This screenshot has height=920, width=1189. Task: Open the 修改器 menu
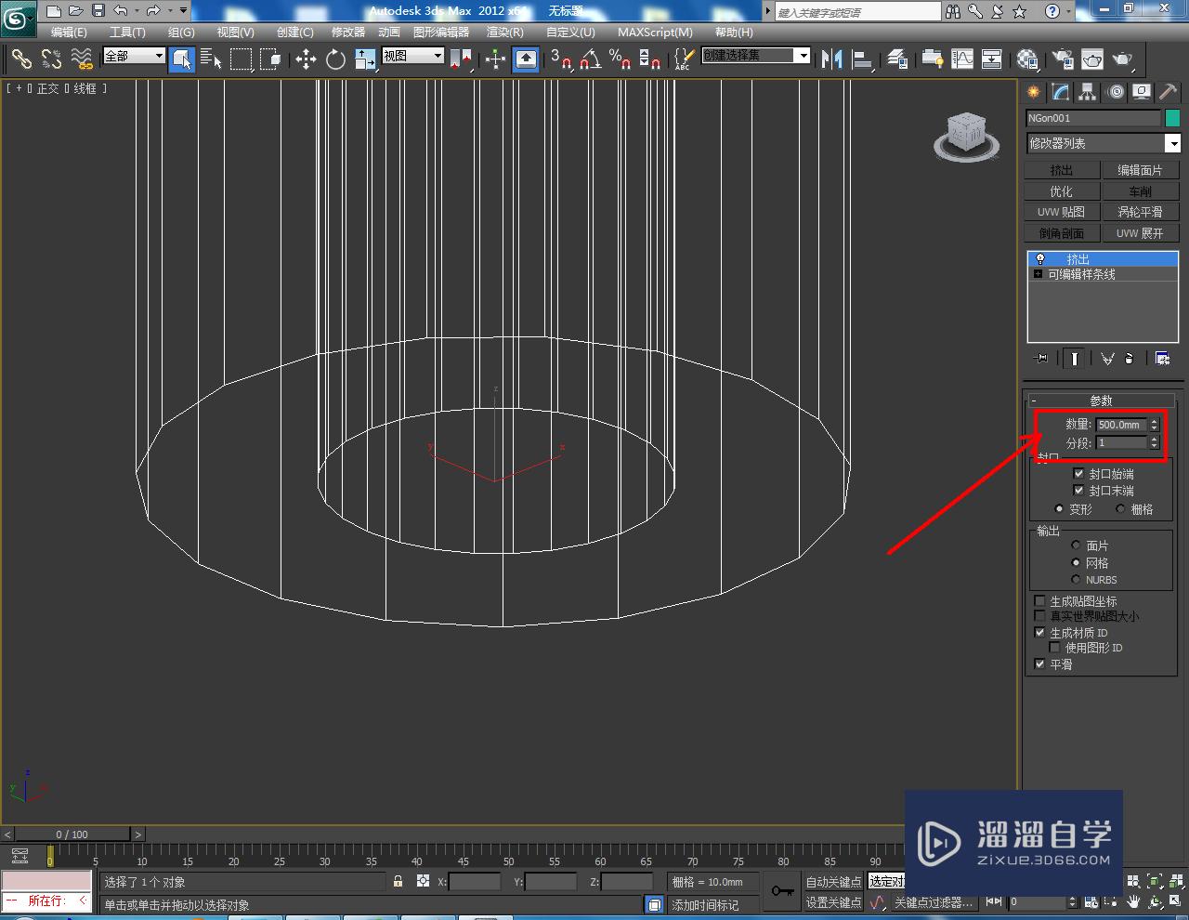point(348,32)
